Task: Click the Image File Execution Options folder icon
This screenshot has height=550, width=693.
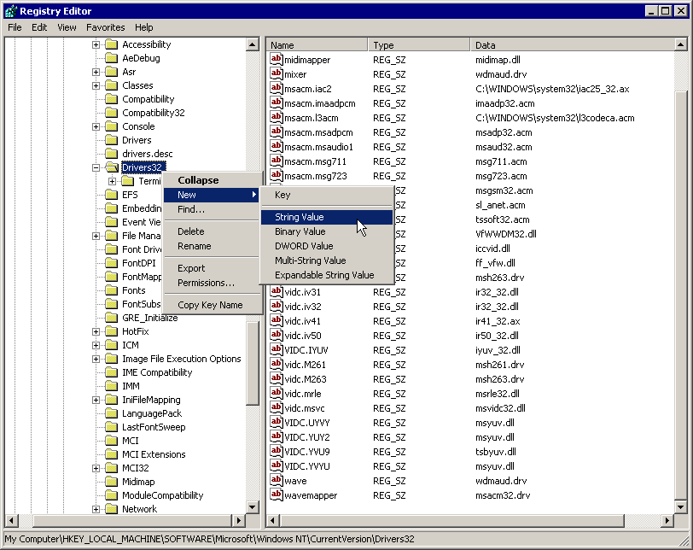Action: tap(111, 359)
